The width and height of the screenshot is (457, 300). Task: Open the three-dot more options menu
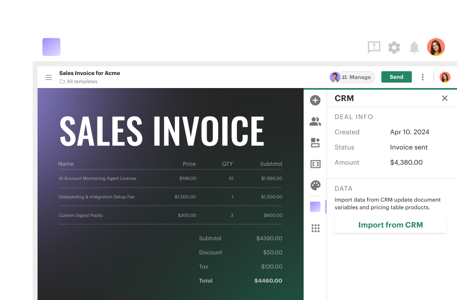[x=422, y=77]
